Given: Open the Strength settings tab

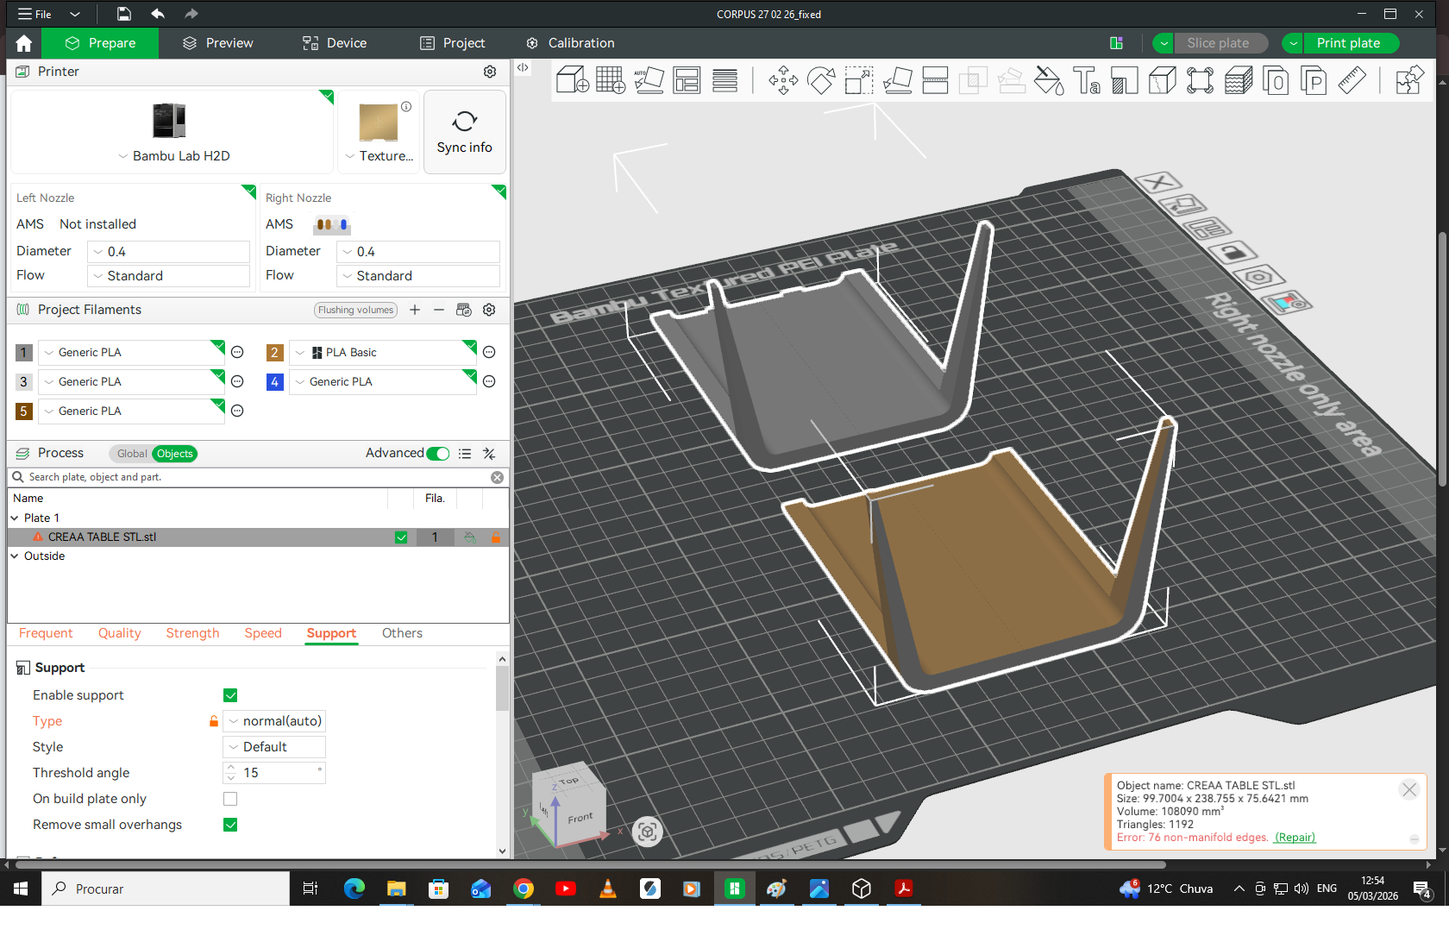Looking at the screenshot, I should 192,633.
